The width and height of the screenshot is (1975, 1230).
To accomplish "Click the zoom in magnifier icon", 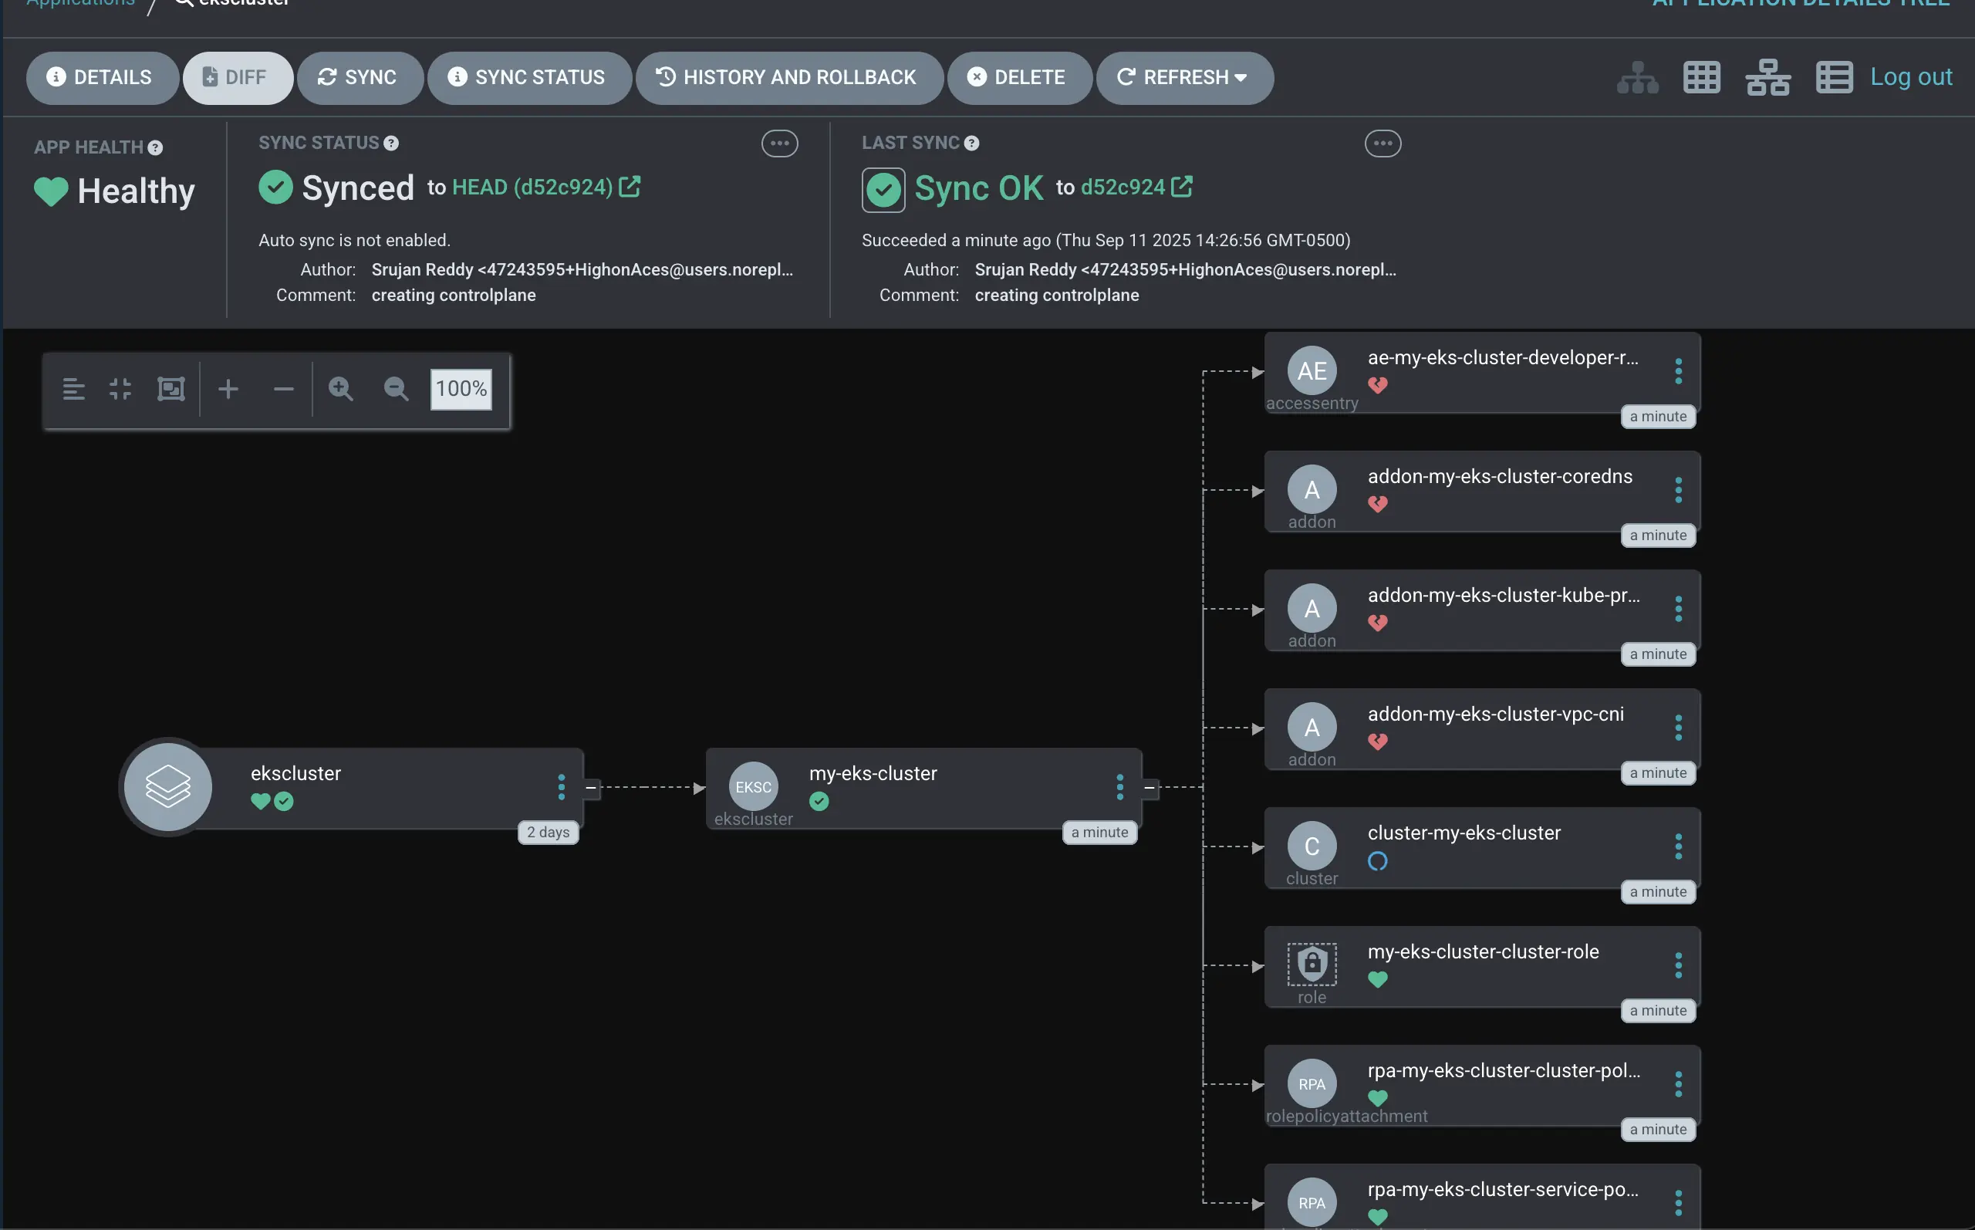I will (x=341, y=389).
